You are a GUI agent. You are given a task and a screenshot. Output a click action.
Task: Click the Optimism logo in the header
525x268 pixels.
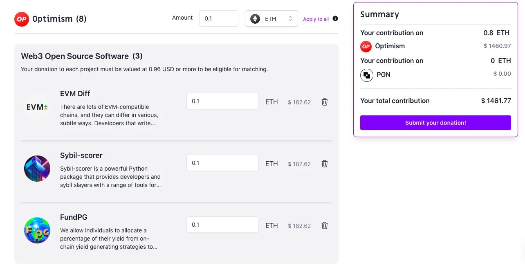pos(22,19)
